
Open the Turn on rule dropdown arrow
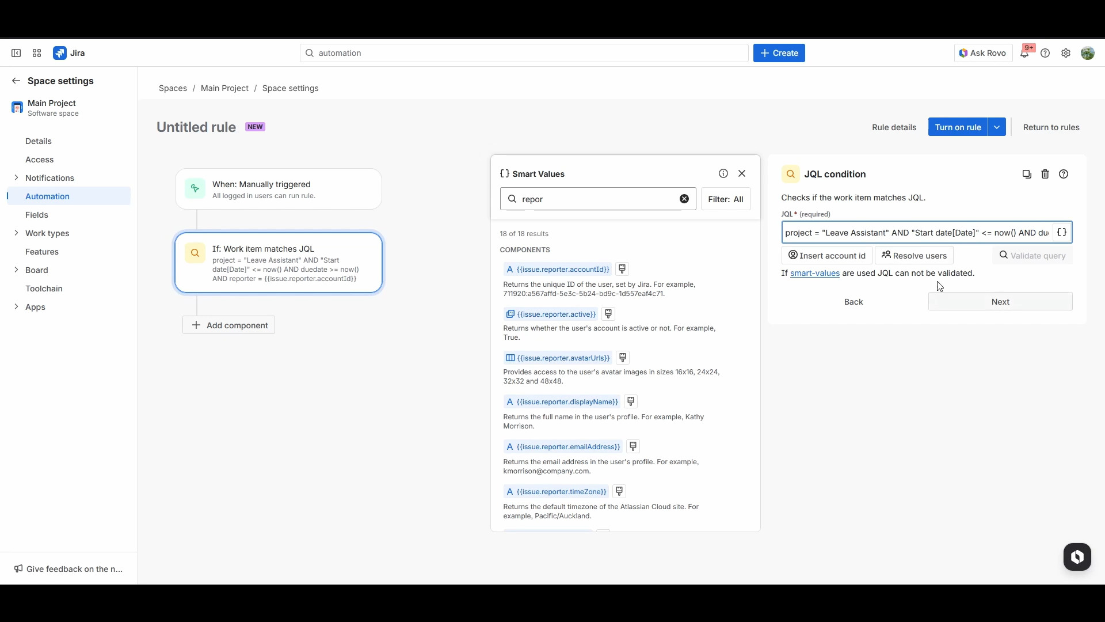[x=997, y=127]
